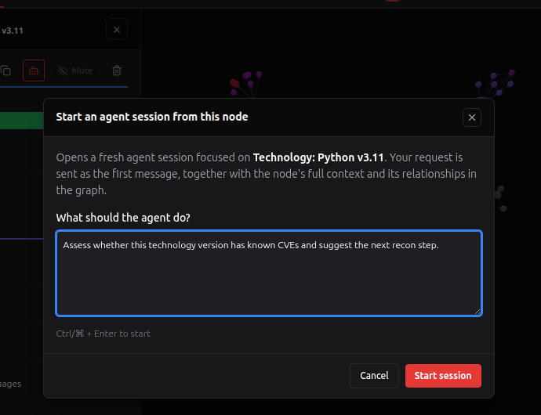Select the red graph node
541x415 pixels.
coord(234,83)
